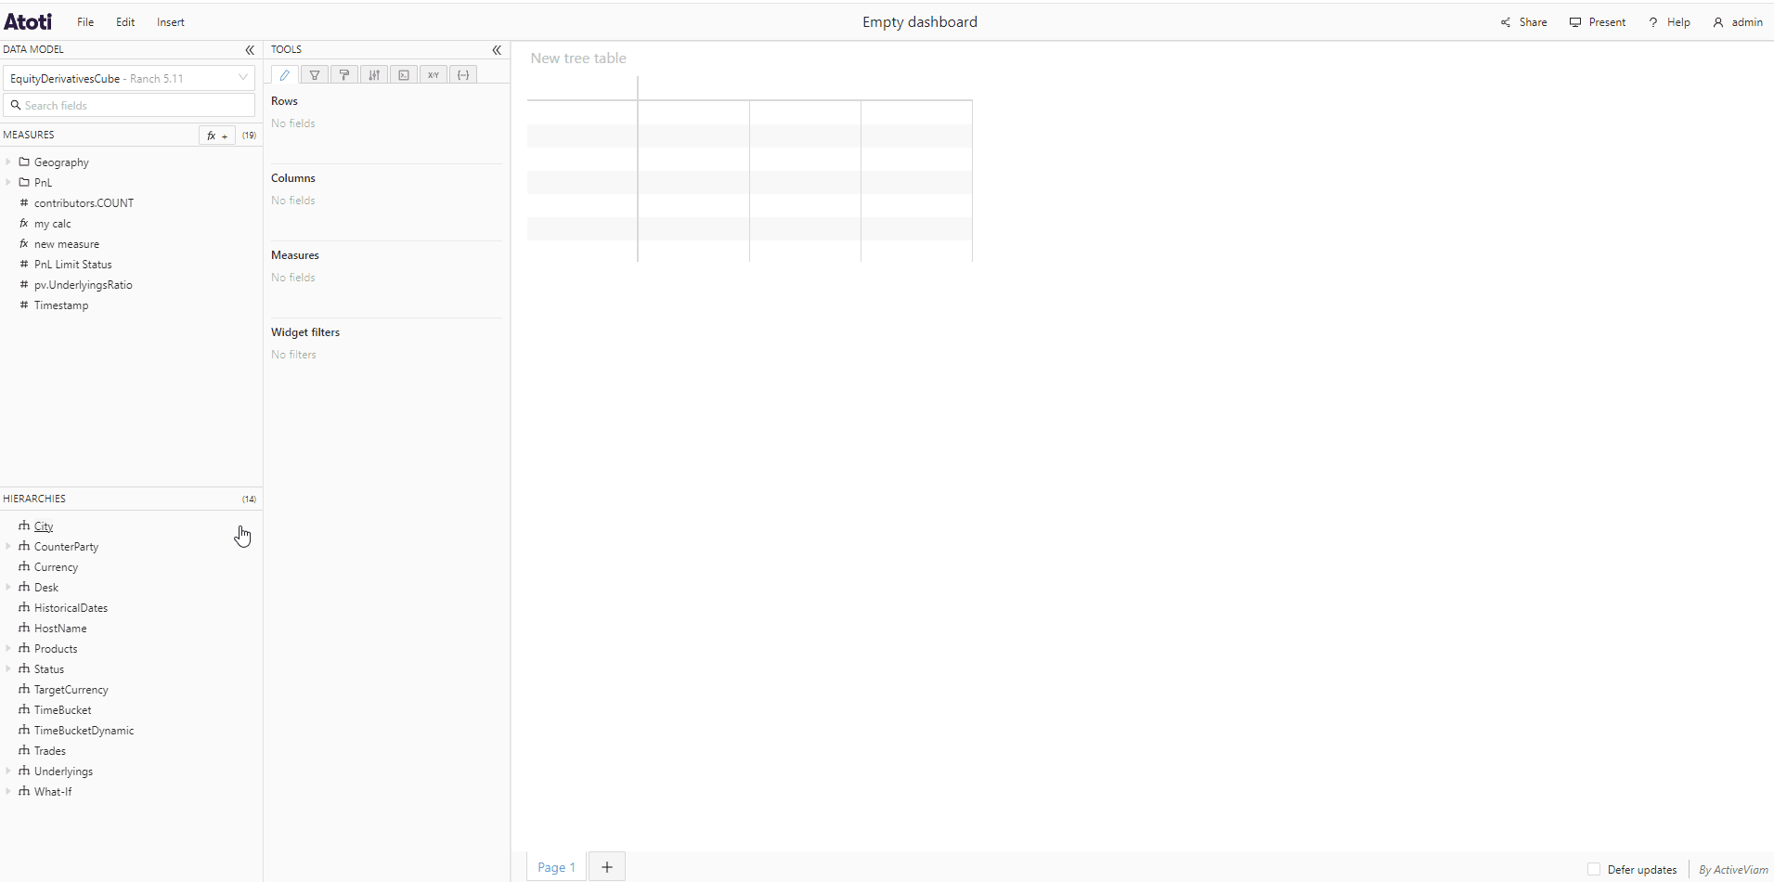Open the content editor pencil tab
Viewport: 1774px width, 882px height.
[285, 75]
